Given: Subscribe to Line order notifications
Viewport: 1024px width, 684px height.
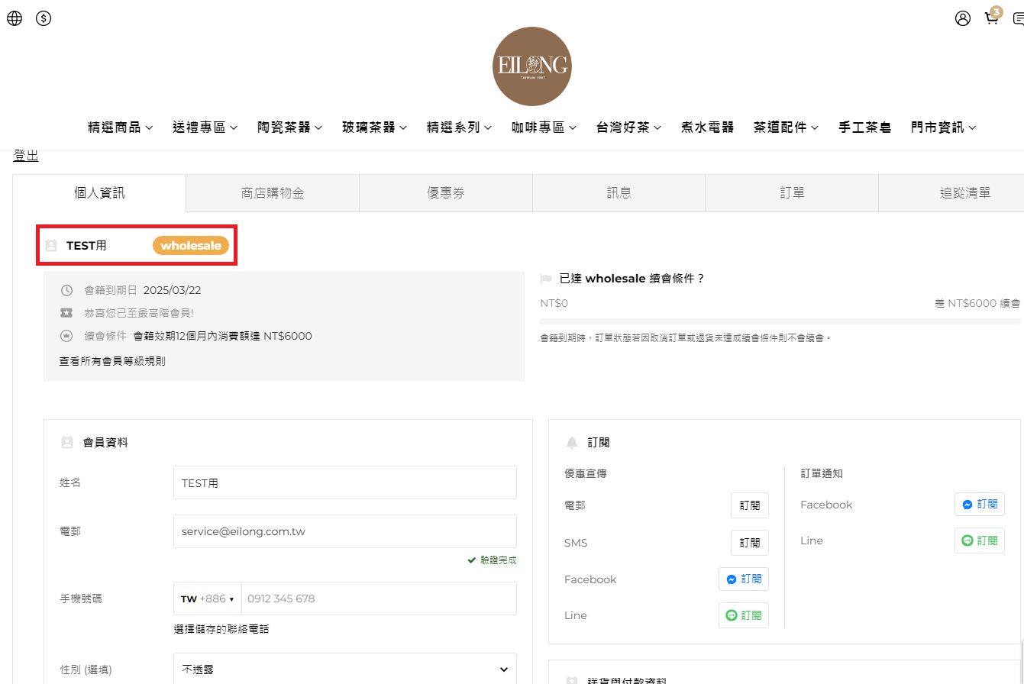Looking at the screenshot, I should (x=979, y=540).
